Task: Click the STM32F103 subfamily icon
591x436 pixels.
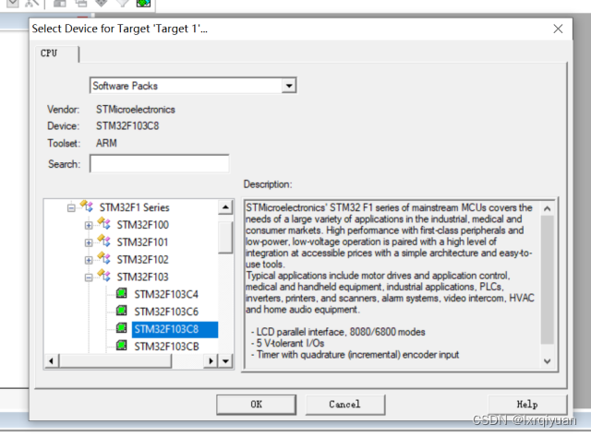Action: 104,276
